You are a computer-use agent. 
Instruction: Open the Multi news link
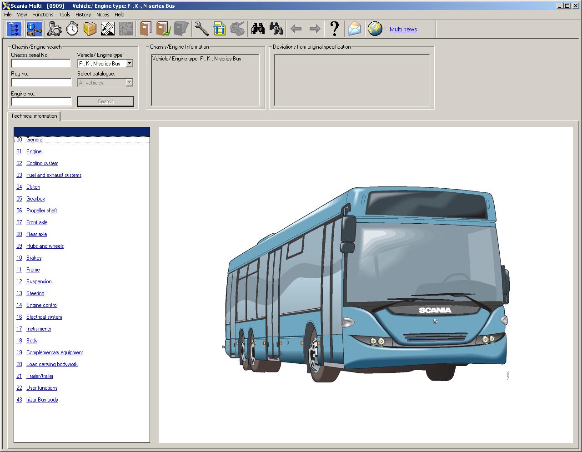click(x=403, y=30)
